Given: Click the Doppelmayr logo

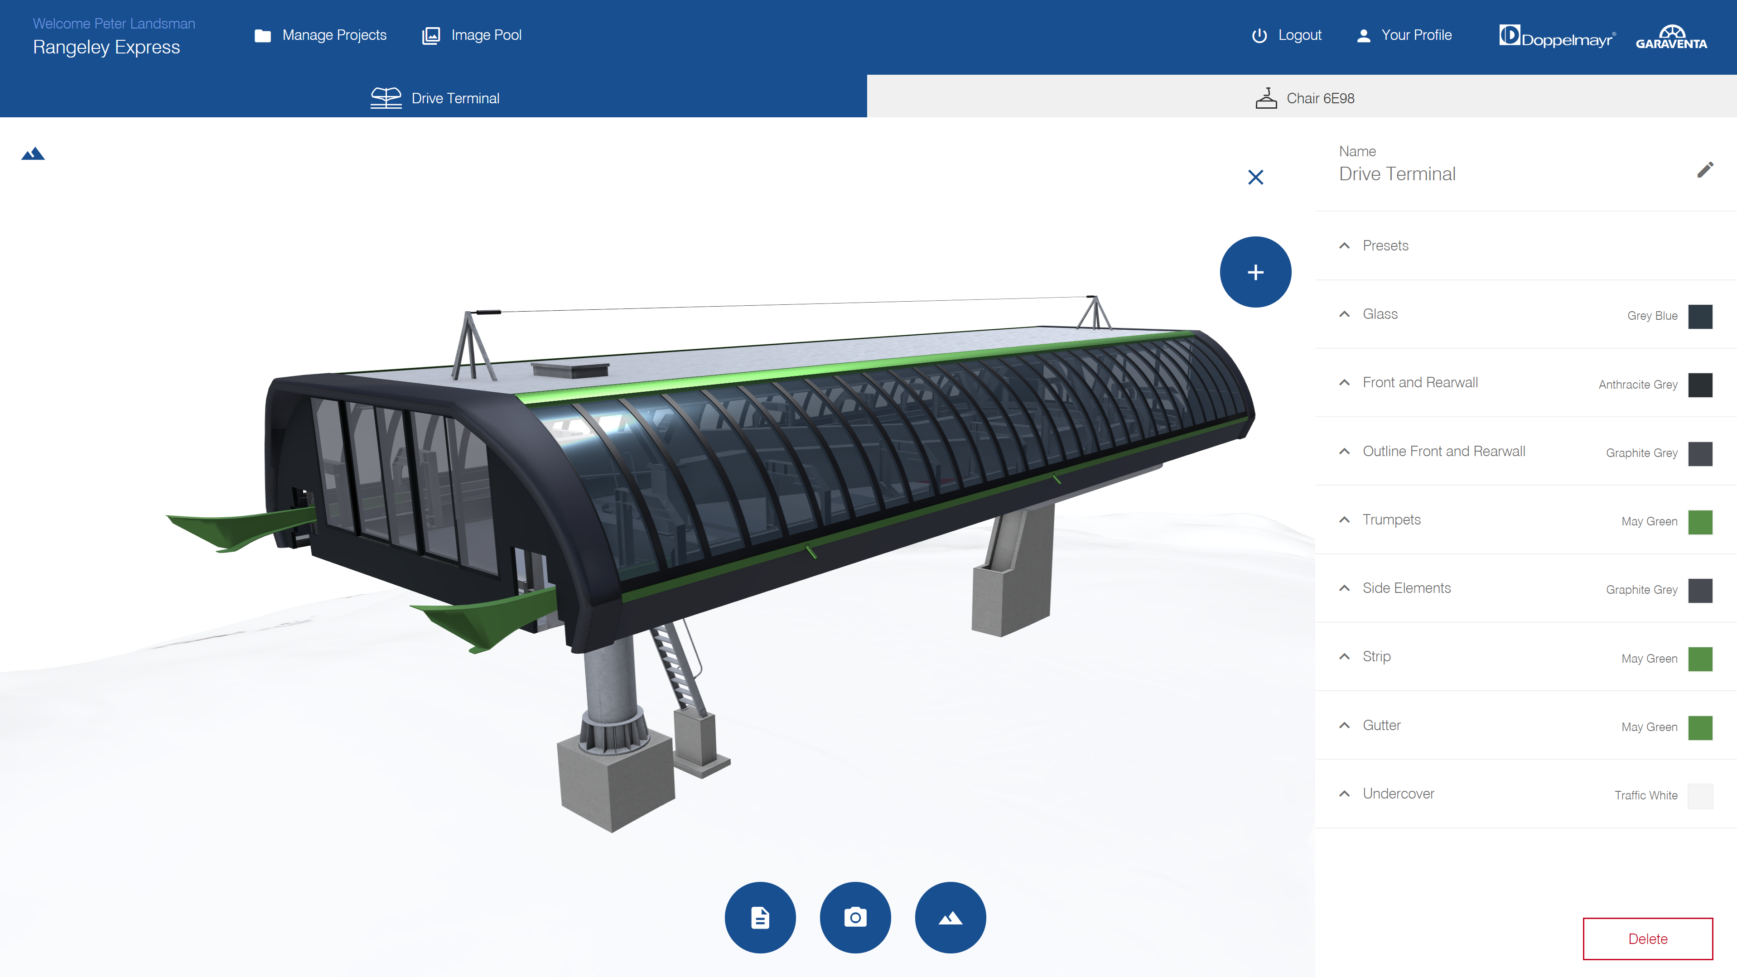Looking at the screenshot, I should [1557, 37].
